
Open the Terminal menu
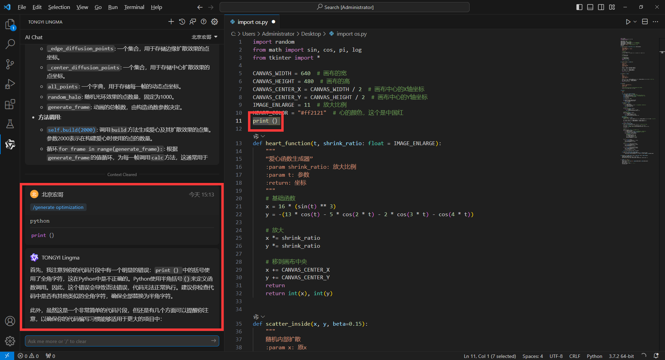click(x=134, y=7)
